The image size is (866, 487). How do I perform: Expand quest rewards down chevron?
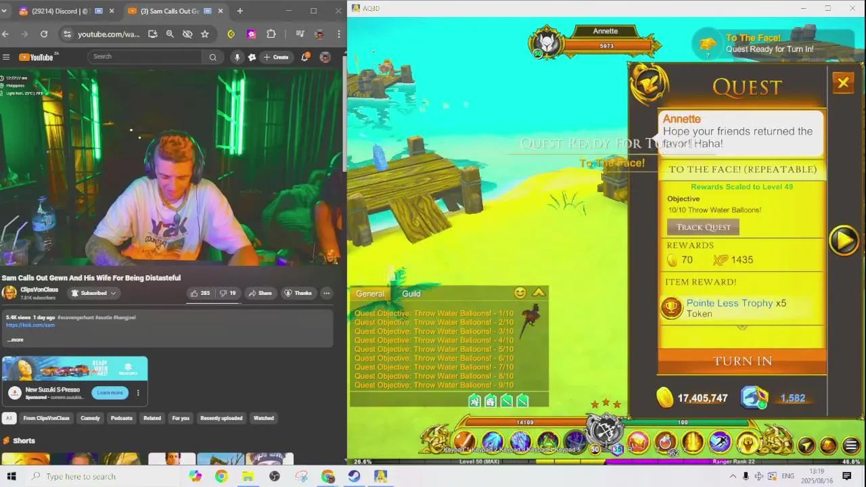pos(742,327)
